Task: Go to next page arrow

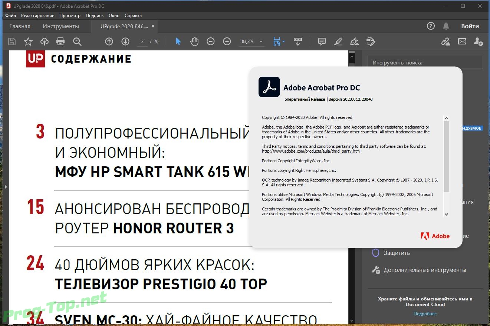Action: pos(125,41)
